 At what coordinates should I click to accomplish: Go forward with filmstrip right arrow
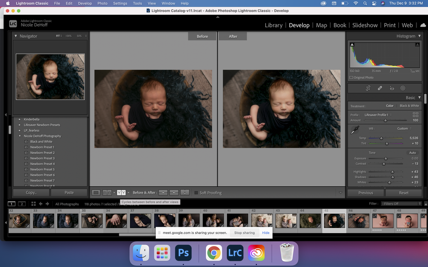point(47,204)
